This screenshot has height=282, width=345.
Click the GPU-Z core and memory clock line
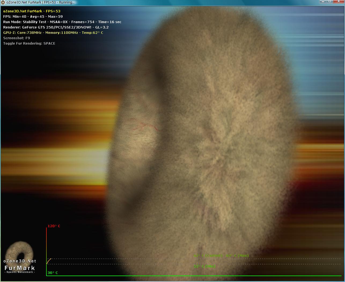[x=53, y=32]
